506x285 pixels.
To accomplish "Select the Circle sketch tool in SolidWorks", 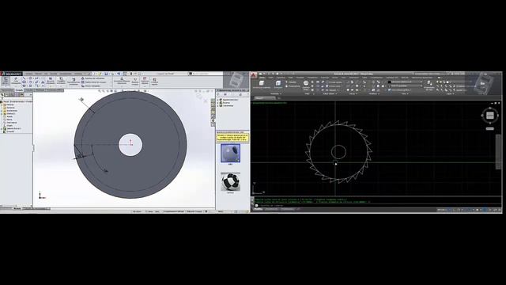I will [x=30, y=78].
